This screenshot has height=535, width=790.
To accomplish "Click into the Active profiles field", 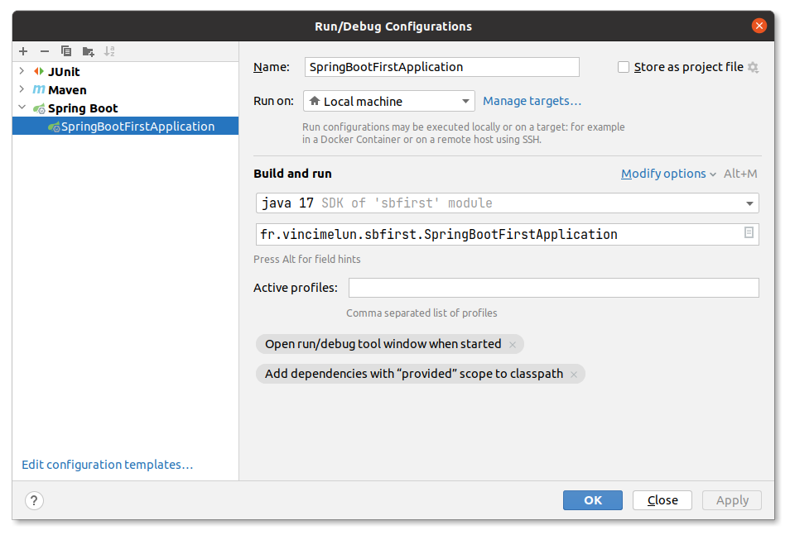I will pos(553,288).
